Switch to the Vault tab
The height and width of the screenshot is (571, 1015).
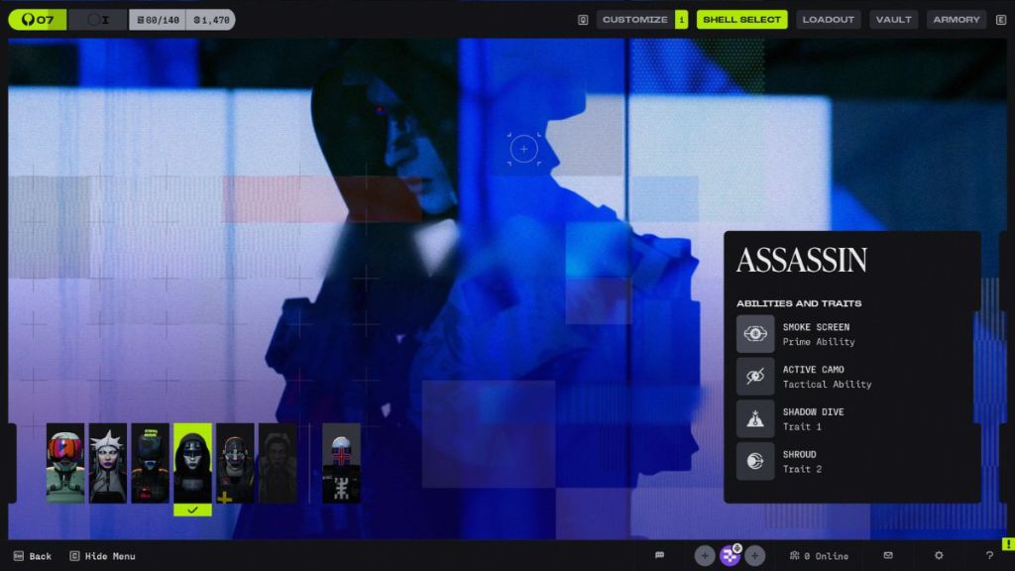(x=893, y=20)
